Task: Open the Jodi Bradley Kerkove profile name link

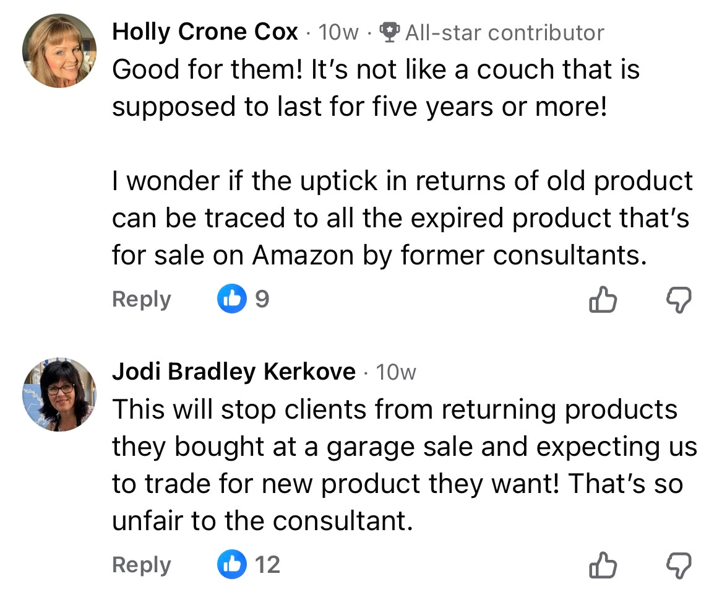Action: point(233,372)
